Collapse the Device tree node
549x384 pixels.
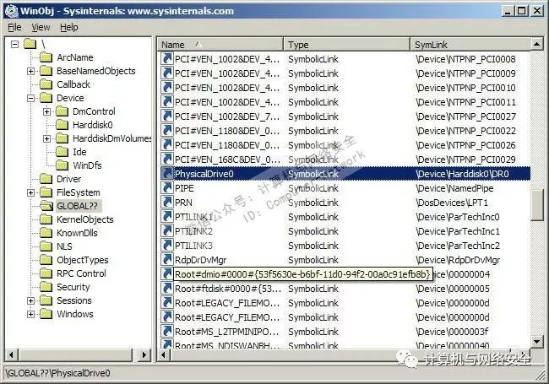[x=30, y=98]
